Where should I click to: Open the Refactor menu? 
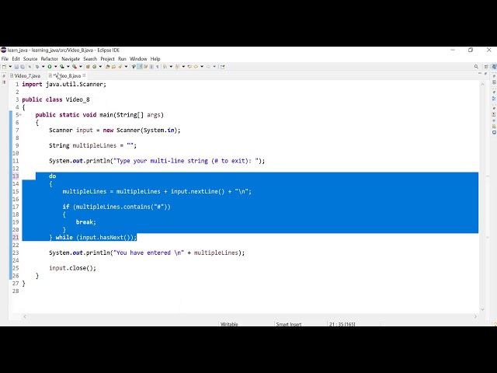[x=50, y=59]
